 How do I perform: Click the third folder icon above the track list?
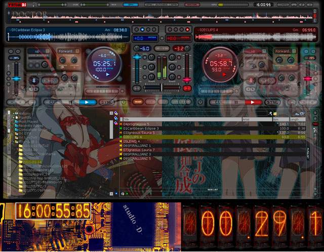tap(116, 123)
